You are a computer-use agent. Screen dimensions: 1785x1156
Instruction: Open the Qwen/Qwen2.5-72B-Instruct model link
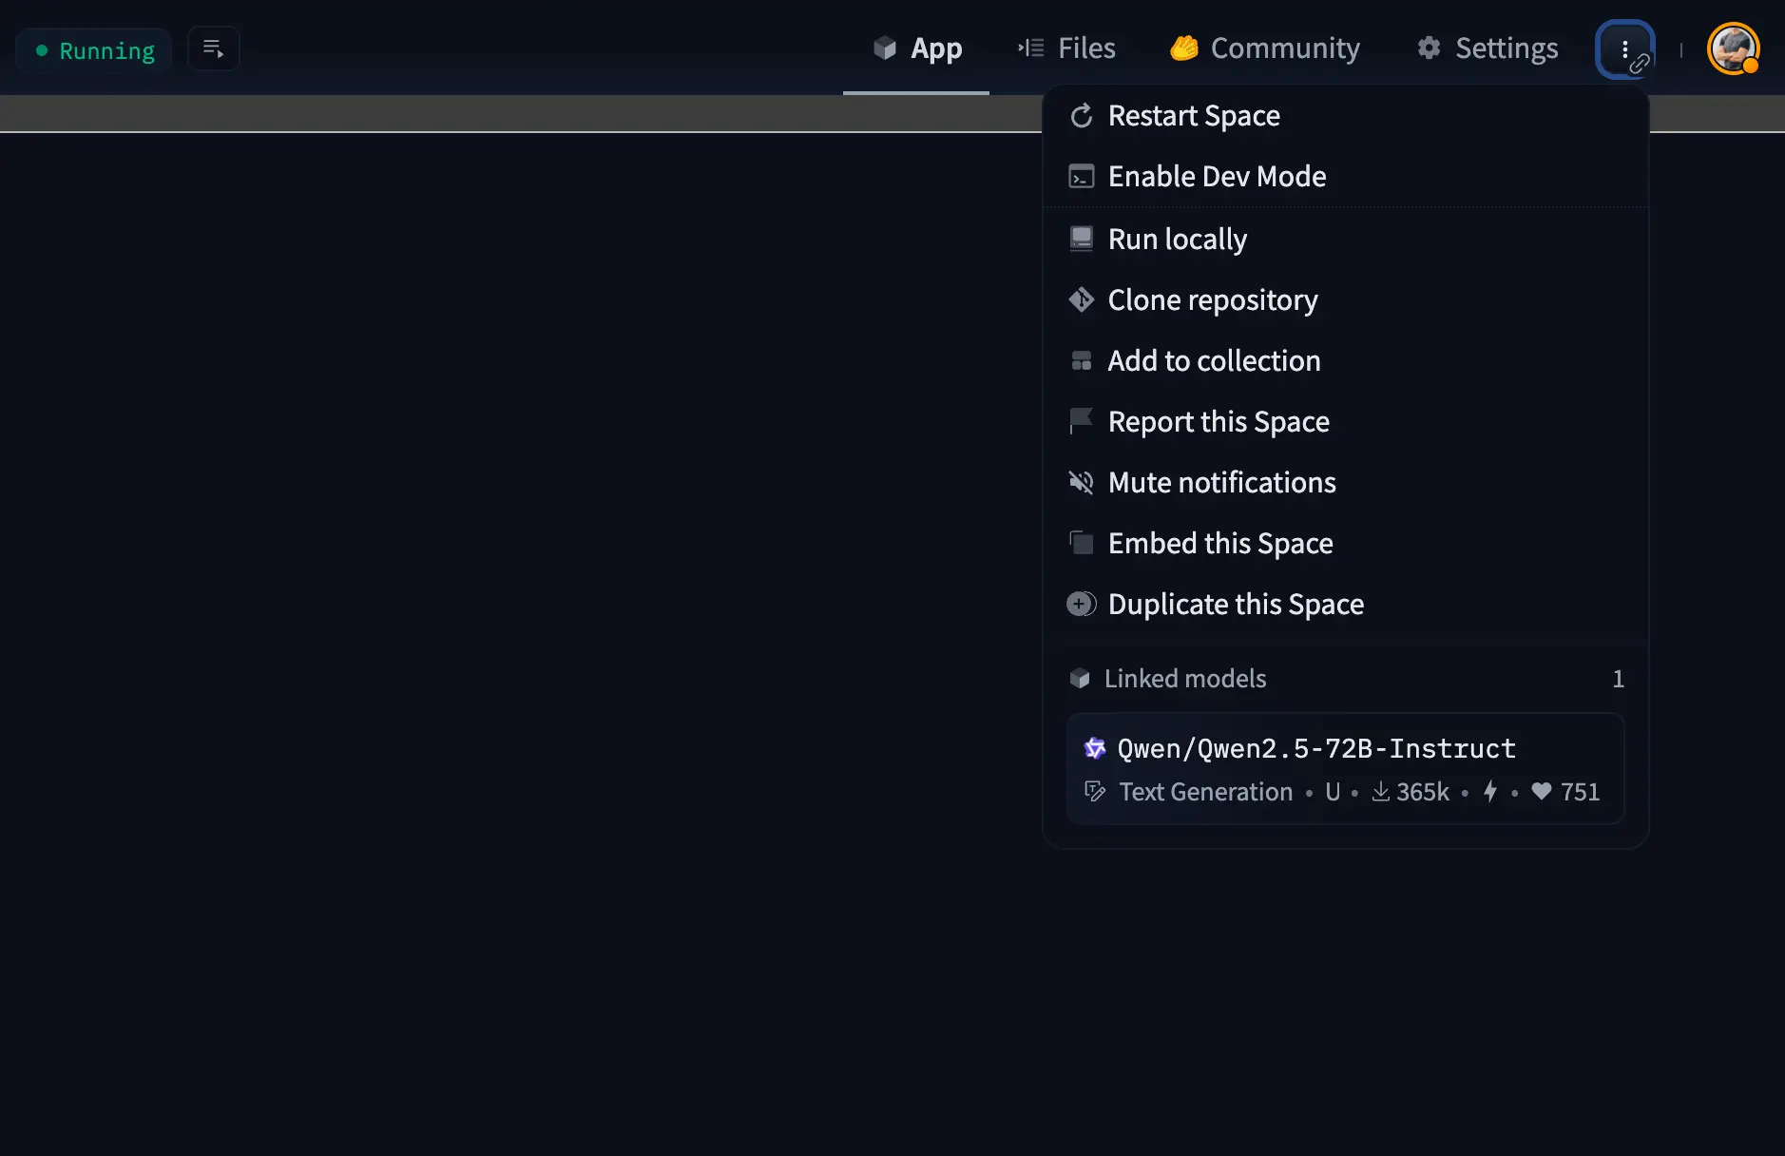coord(1316,749)
